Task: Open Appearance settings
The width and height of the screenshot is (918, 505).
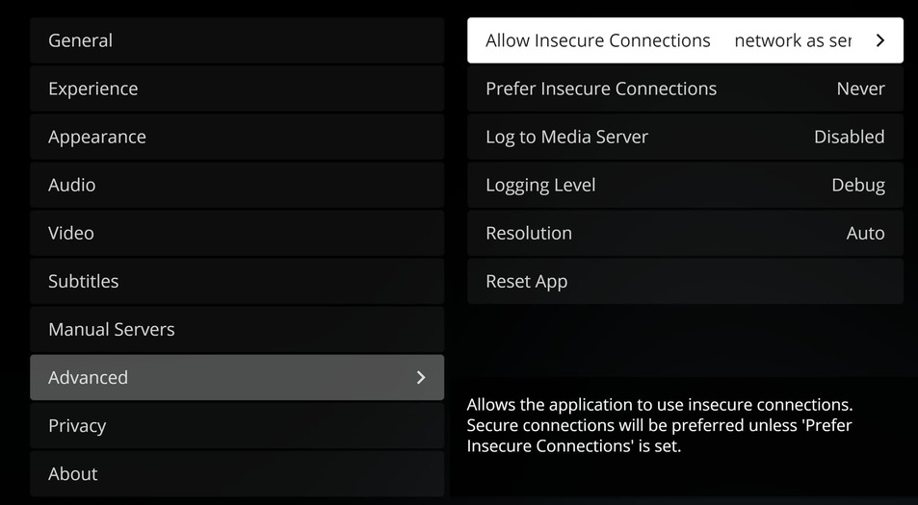Action: coord(236,137)
